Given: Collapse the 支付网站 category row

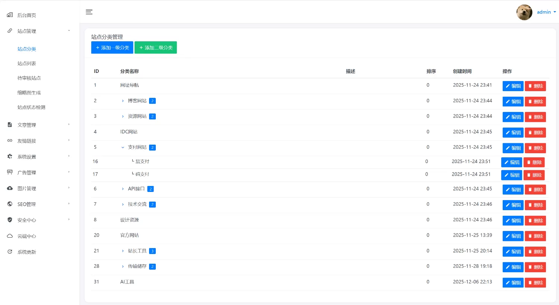Looking at the screenshot, I should pos(123,147).
